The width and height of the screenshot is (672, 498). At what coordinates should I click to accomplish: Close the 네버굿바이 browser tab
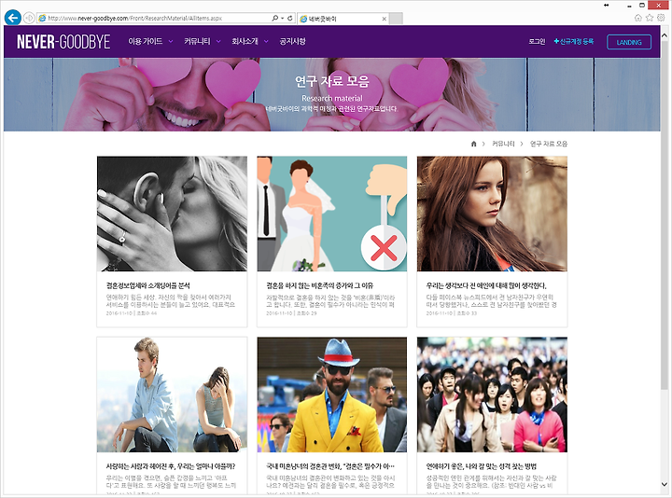(384, 19)
